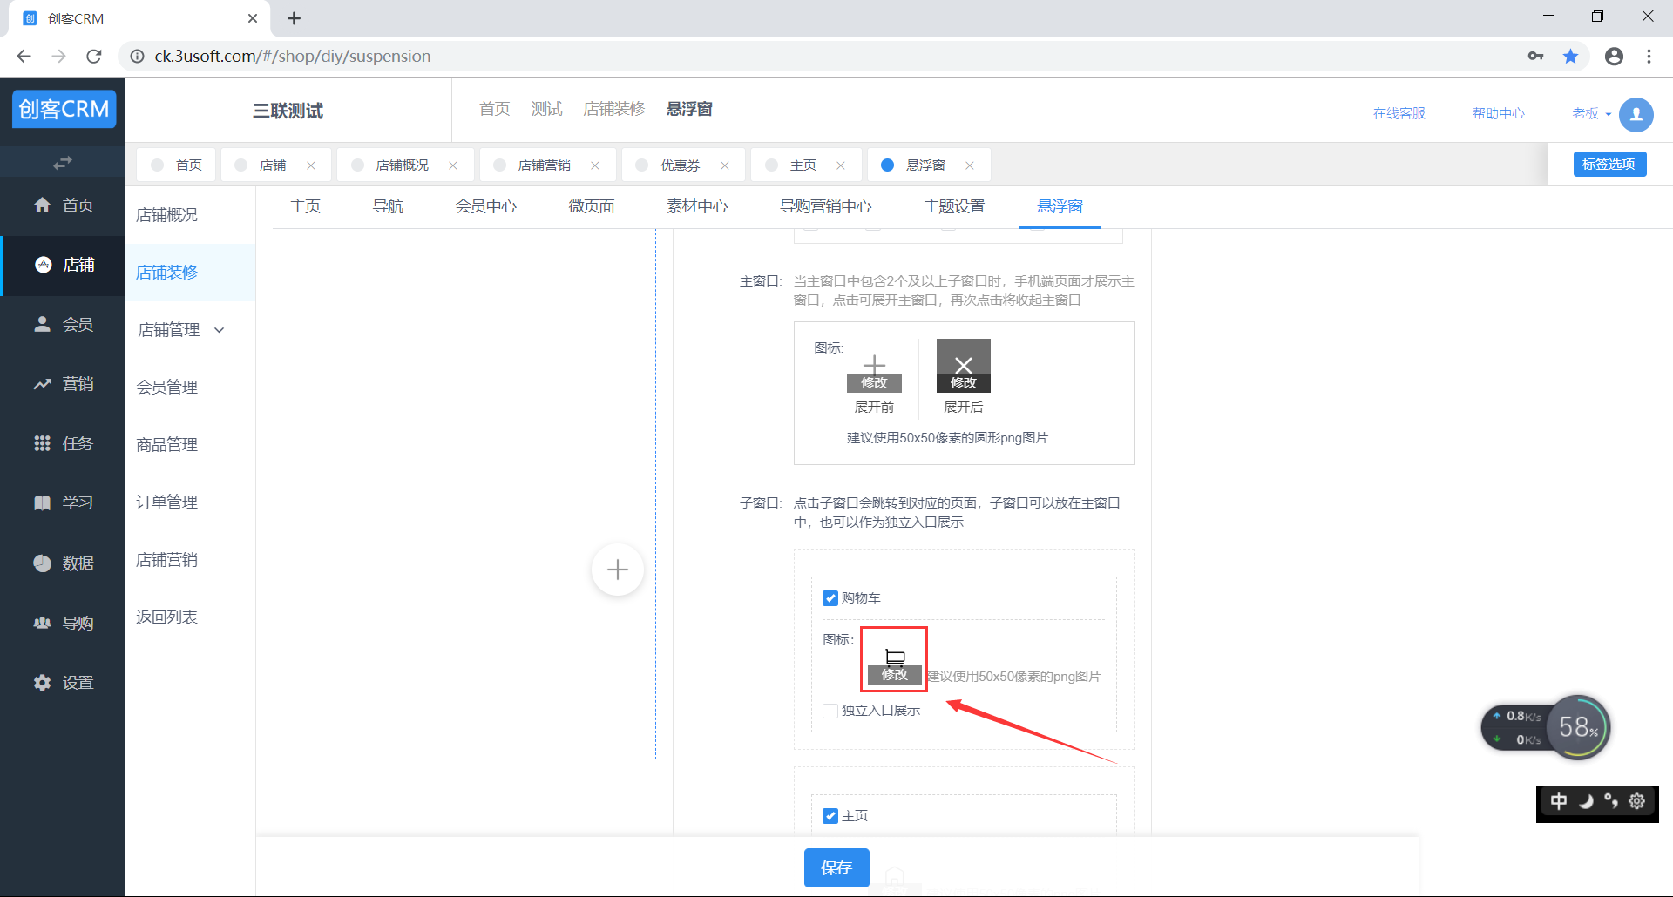The image size is (1673, 897).
Task: Modify the 展开后 close icon image
Action: pyautogui.click(x=963, y=382)
